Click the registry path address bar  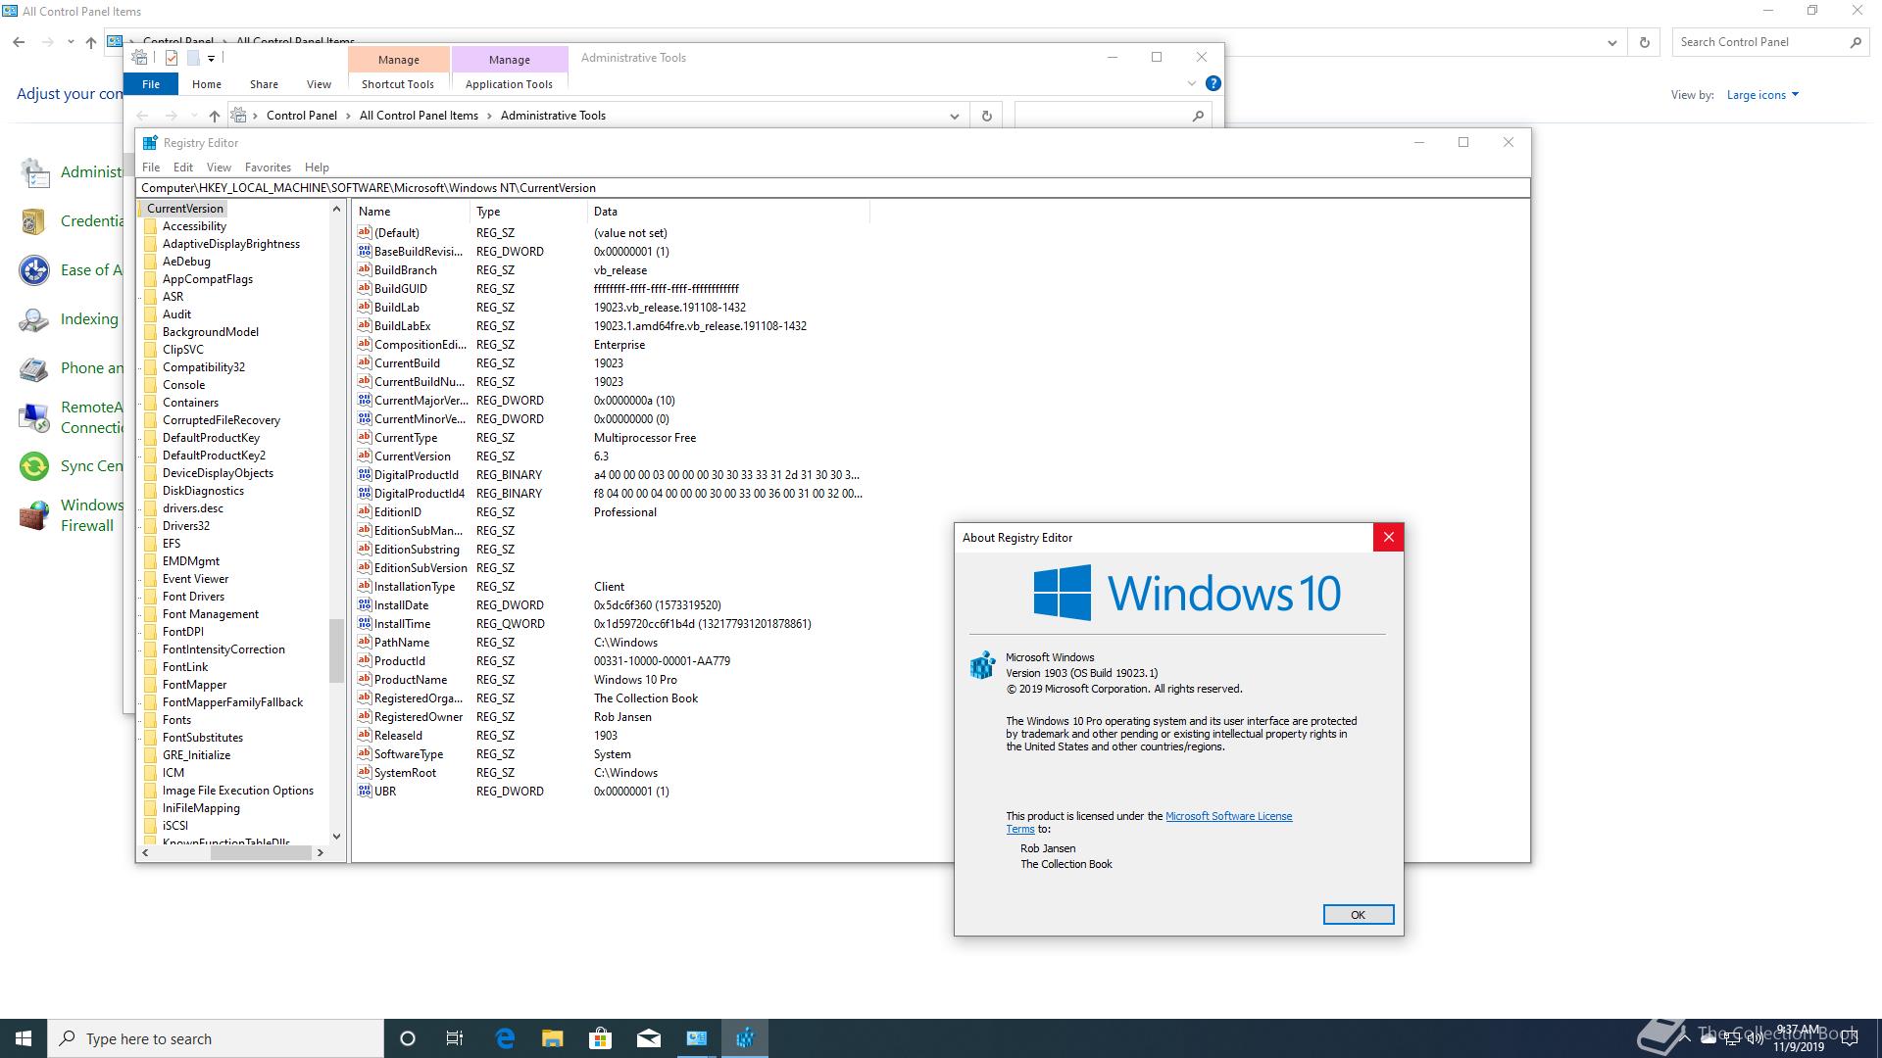coord(833,188)
